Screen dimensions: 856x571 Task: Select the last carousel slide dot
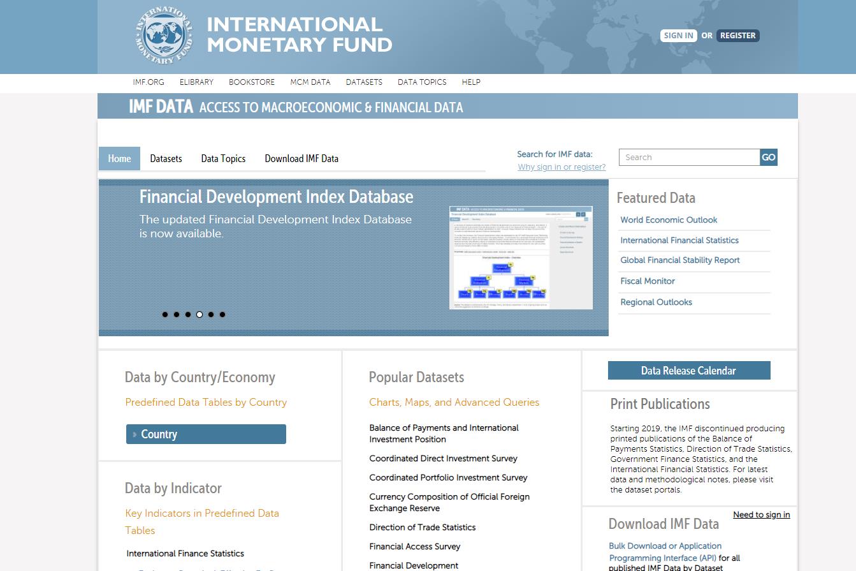(222, 315)
